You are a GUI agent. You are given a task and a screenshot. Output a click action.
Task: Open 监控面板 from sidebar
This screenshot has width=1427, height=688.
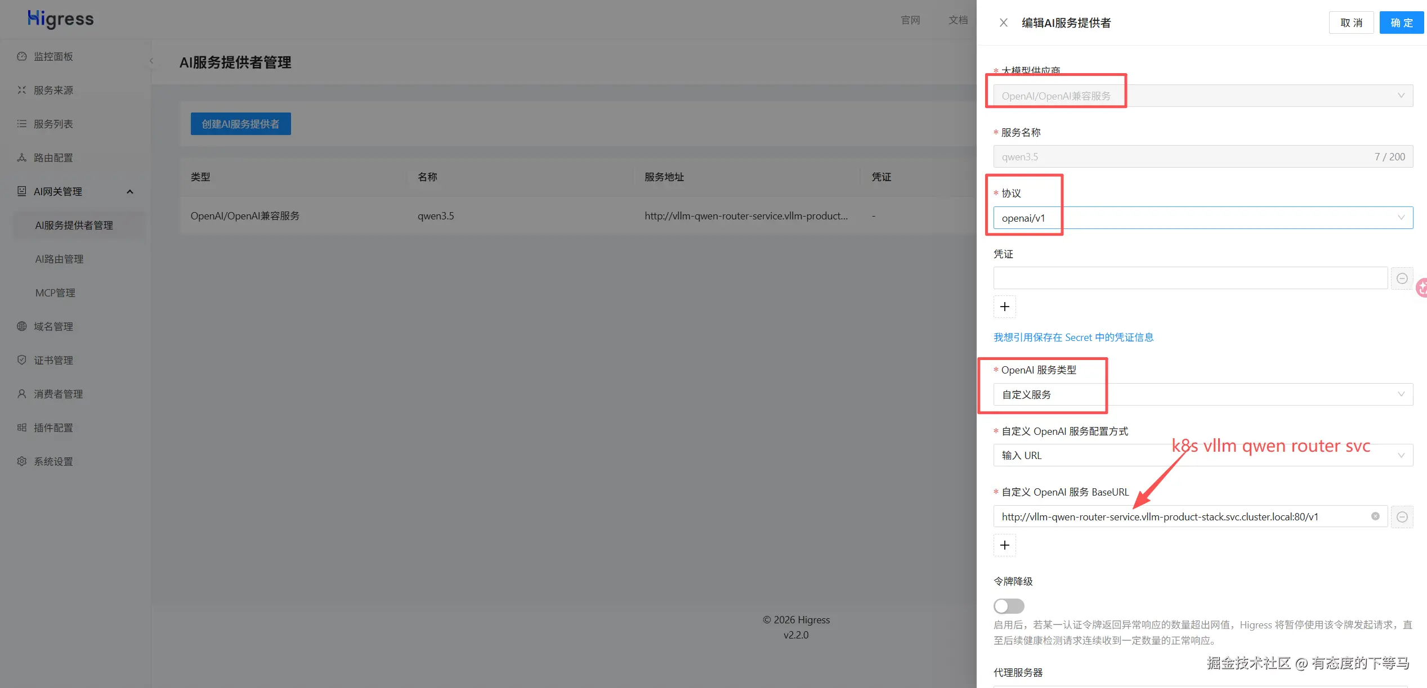point(53,56)
